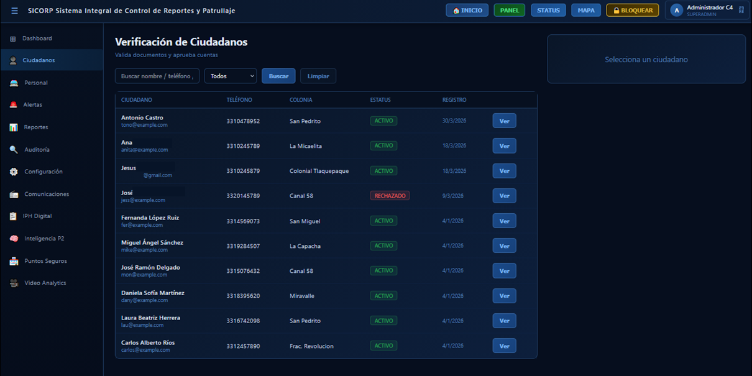Image resolution: width=752 pixels, height=376 pixels.
Task: Click the Reportes chart icon
Action: [14, 127]
